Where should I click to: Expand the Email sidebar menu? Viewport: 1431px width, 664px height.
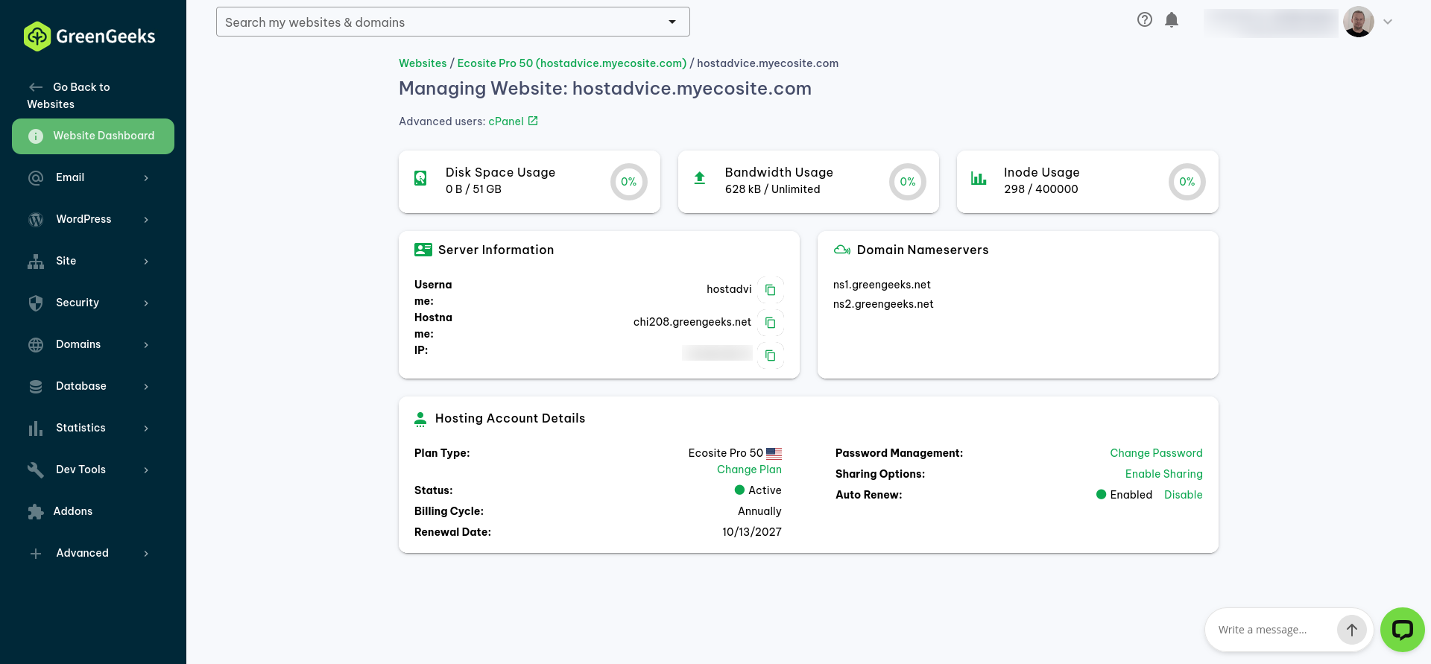coord(93,177)
